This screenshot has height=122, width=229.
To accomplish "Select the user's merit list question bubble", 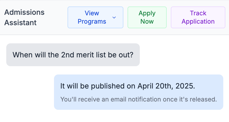I will click(73, 55).
